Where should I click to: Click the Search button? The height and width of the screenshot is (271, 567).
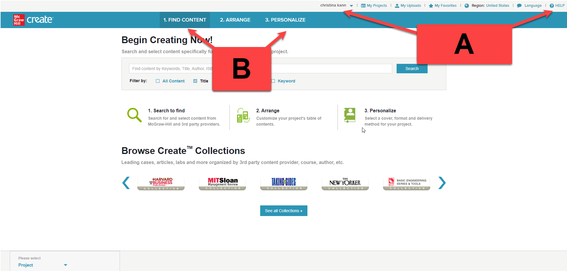coord(412,68)
